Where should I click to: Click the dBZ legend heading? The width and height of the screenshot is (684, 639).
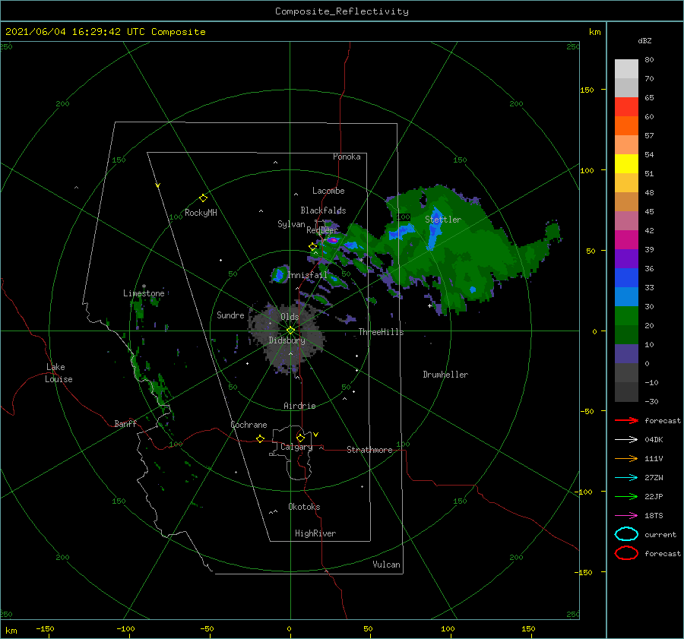click(x=644, y=40)
